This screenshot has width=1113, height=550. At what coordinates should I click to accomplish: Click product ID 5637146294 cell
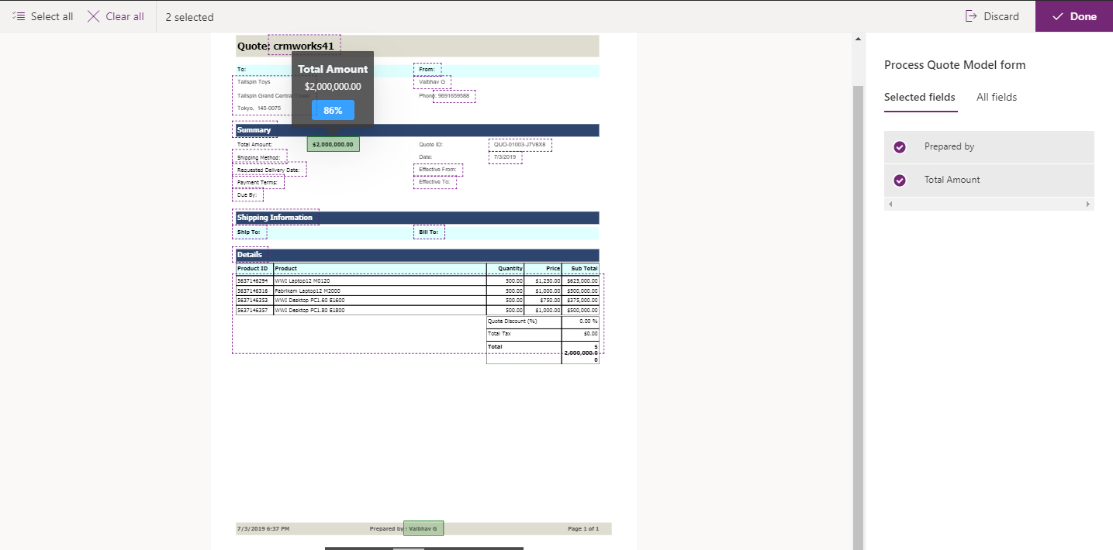point(253,281)
